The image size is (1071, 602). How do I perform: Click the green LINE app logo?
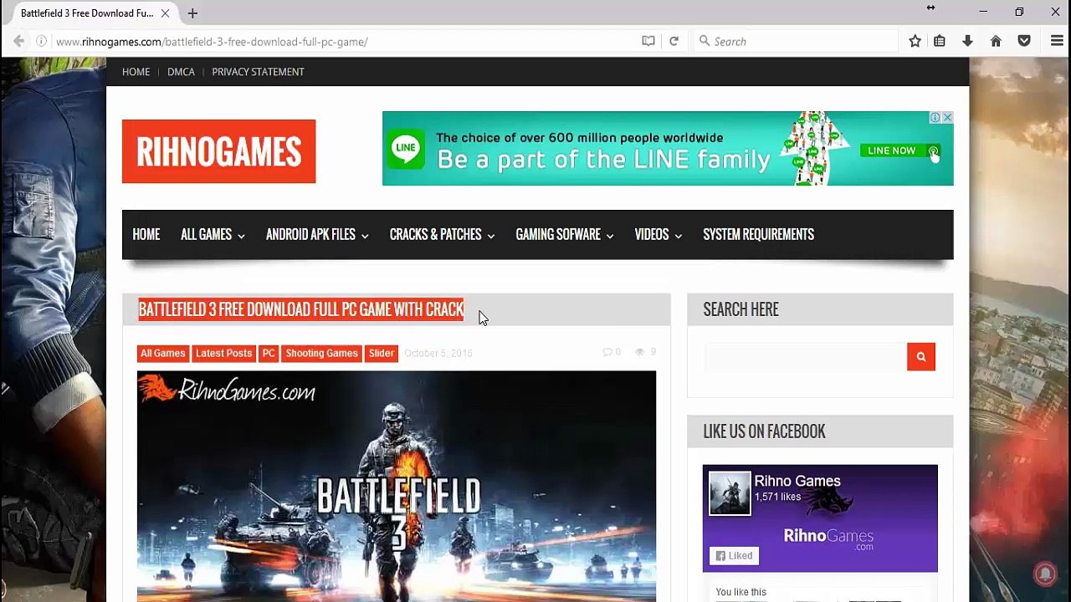click(x=406, y=148)
